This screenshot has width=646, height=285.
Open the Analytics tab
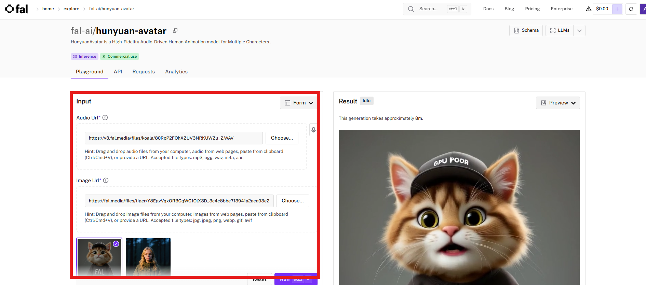pos(176,72)
